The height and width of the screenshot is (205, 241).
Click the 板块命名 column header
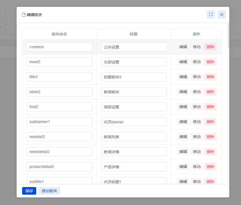pos(59,34)
